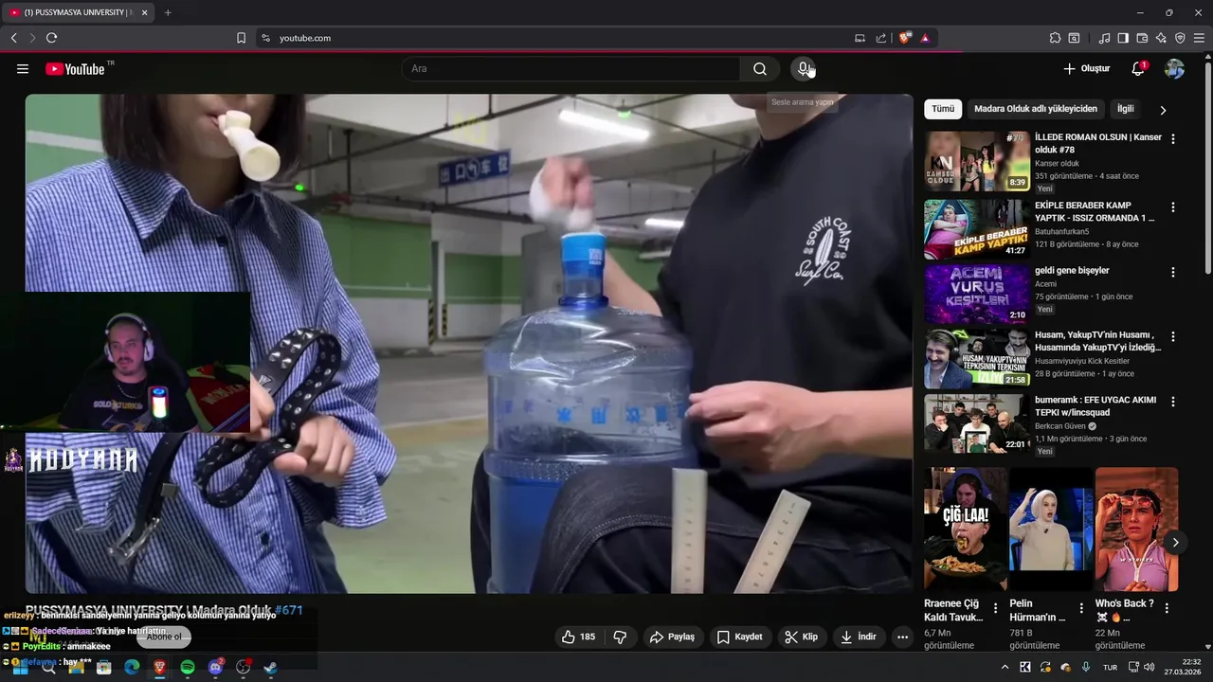Open a new tab with the plus button

168,12
